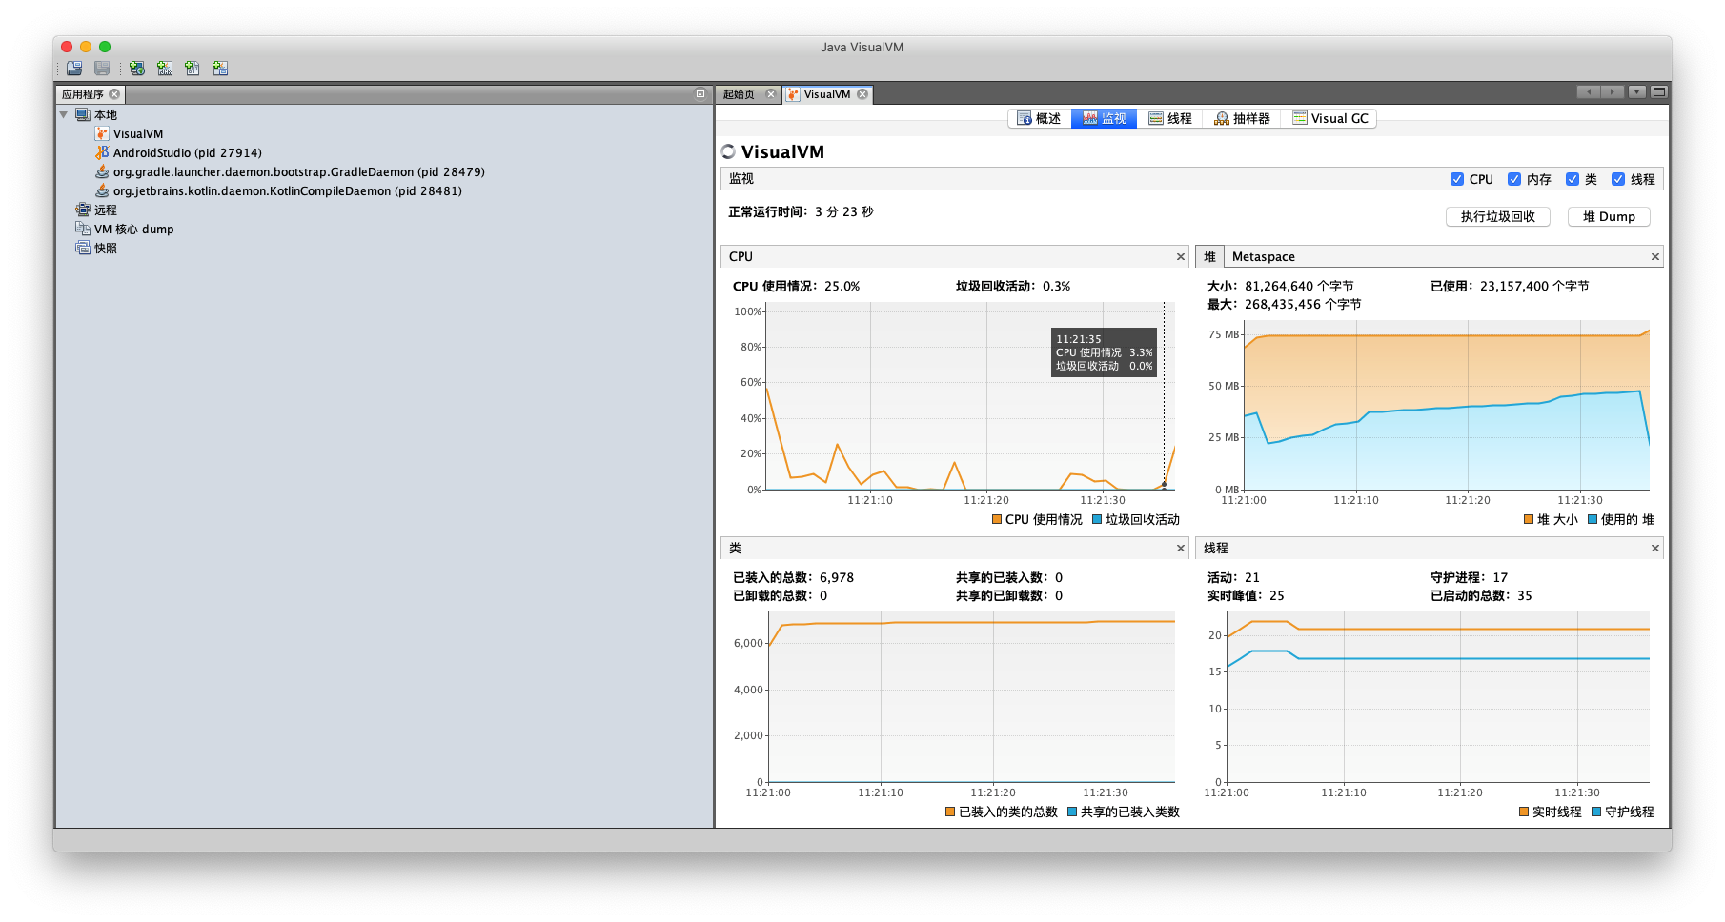
Task: Switch to the Visual GC tab
Action: coord(1330,118)
